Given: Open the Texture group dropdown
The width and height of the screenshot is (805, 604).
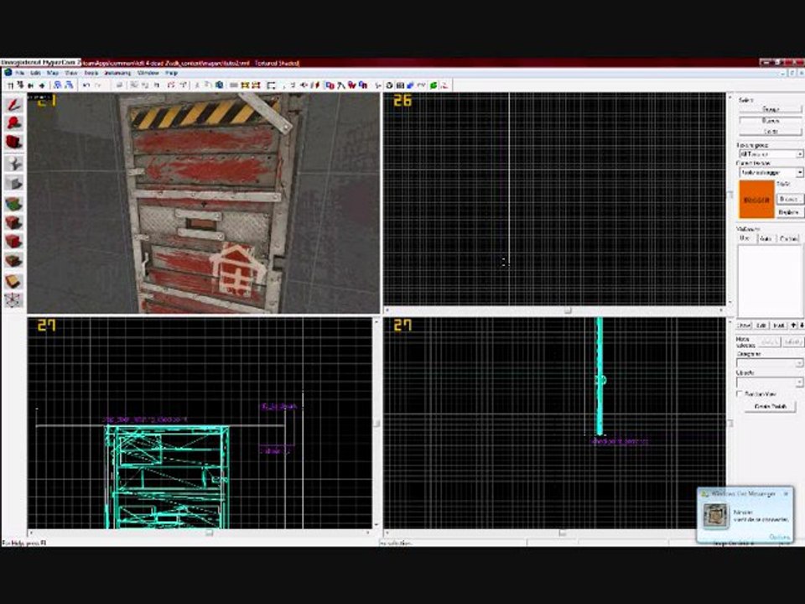Looking at the screenshot, I should click(x=771, y=154).
